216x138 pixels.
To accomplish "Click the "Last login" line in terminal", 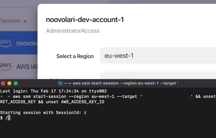I will pos(53,91).
